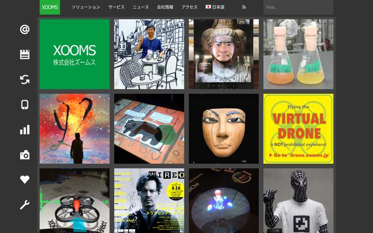Image resolution: width=373 pixels, height=233 pixels.
Task: Click the XOOMS green logo in header
Action: 50,7
